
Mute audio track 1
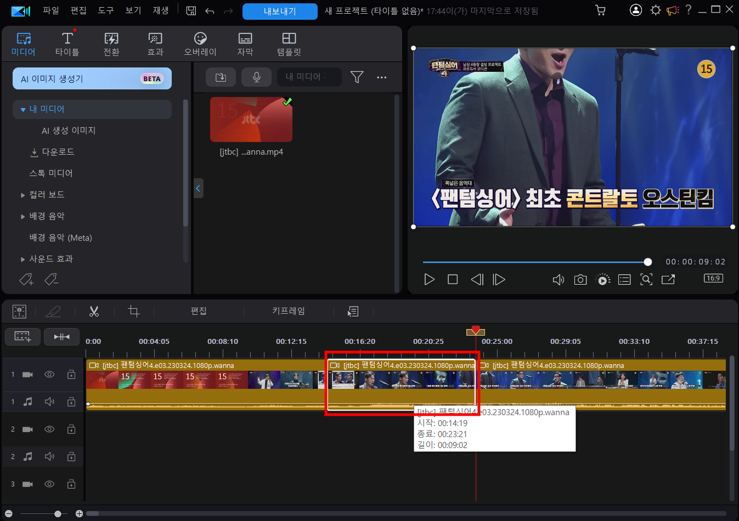(49, 402)
